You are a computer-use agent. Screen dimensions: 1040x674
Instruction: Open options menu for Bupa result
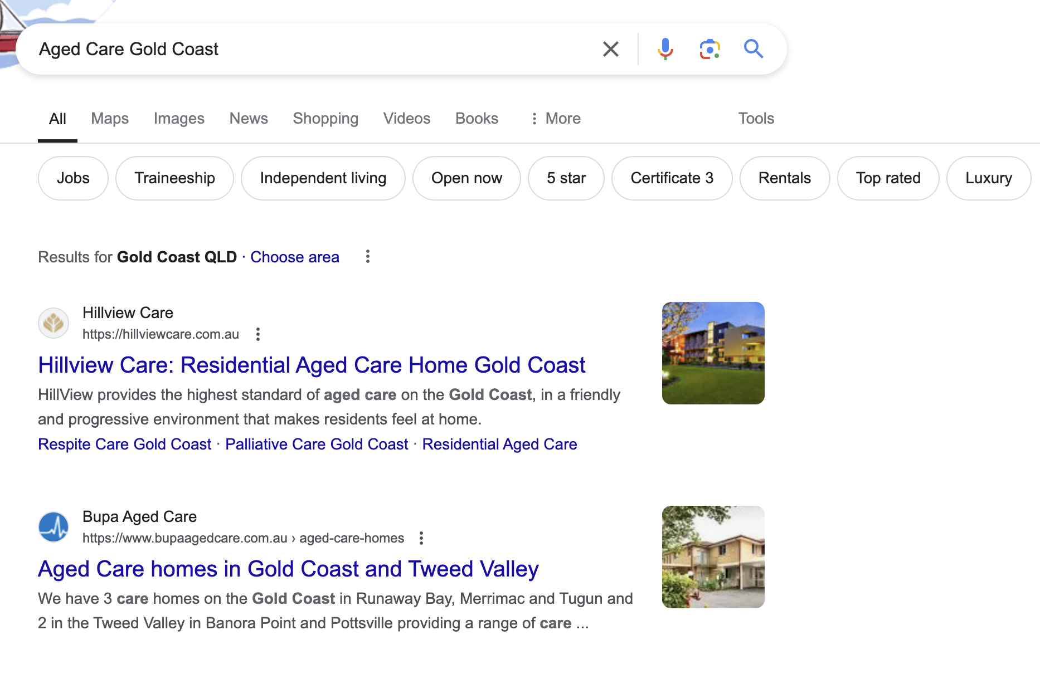pyautogui.click(x=421, y=538)
